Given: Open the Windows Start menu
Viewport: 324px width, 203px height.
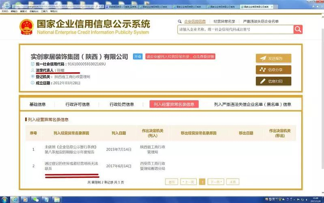Looking at the screenshot, I should [4, 200].
